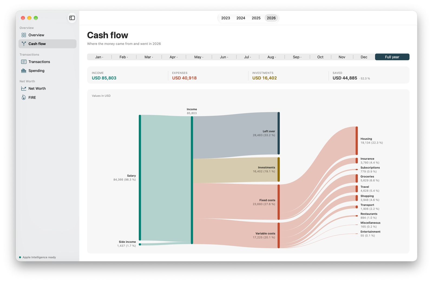This screenshot has width=433, height=282.
Task: Switch to year 2025
Action: point(256,18)
